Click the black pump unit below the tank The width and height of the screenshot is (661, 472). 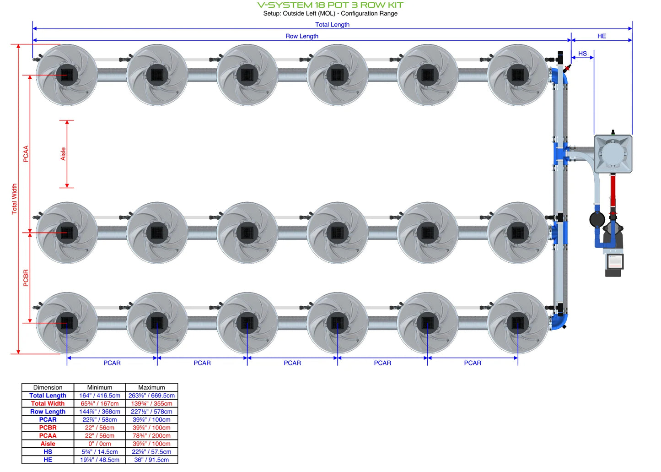tap(613, 250)
